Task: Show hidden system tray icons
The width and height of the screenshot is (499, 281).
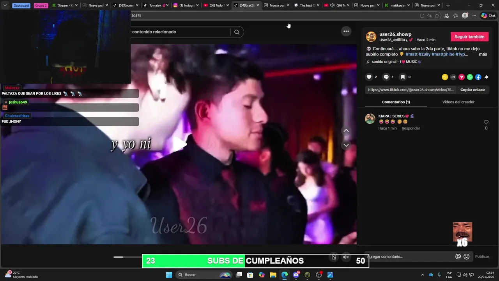Action: click(x=422, y=275)
